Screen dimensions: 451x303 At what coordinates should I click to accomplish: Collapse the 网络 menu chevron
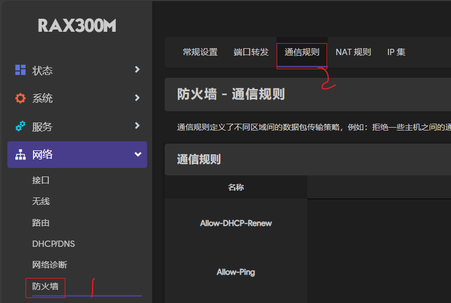[137, 154]
